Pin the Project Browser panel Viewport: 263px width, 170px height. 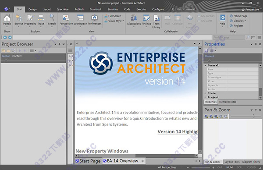(59, 44)
